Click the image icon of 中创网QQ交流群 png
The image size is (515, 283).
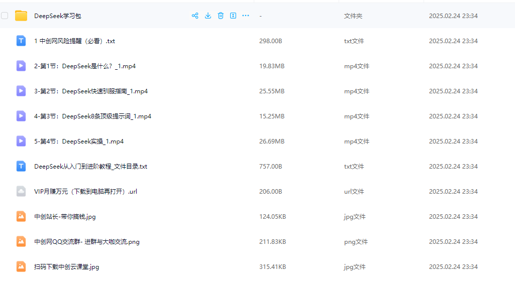(21, 242)
